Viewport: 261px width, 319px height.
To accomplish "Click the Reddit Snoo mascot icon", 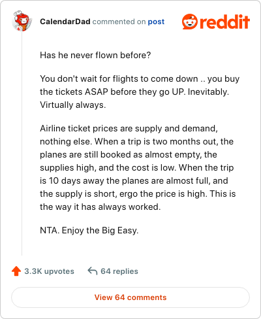I will (190, 22).
